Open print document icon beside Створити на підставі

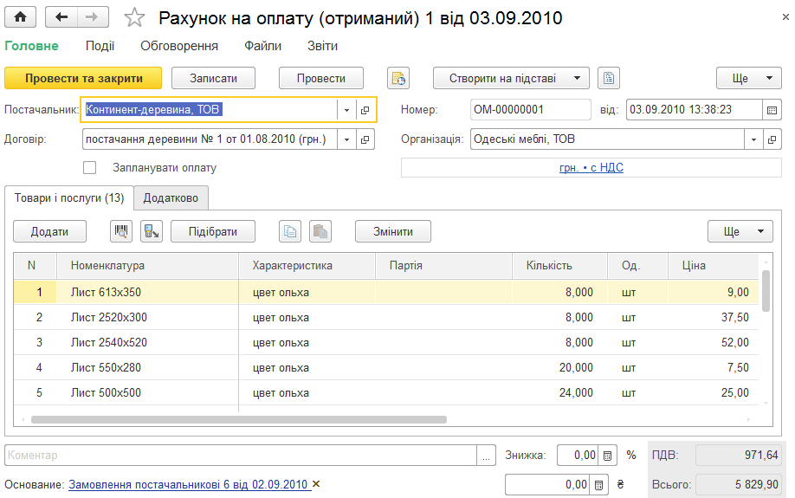pos(609,79)
